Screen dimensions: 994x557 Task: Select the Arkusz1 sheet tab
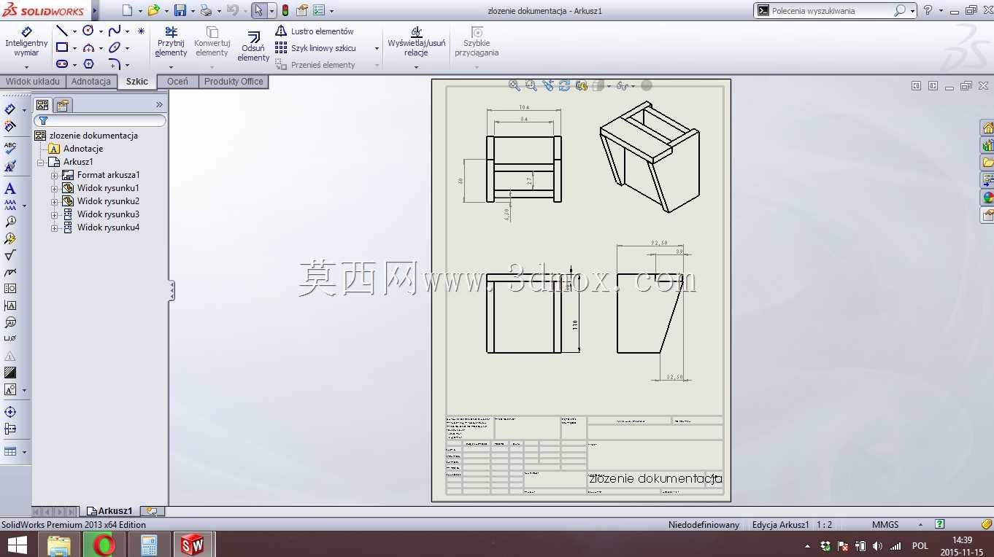(109, 511)
